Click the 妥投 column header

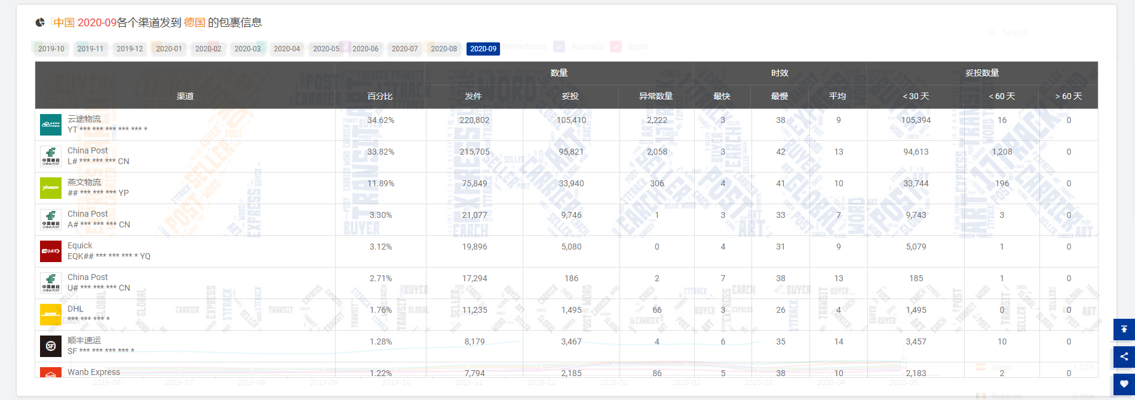(x=570, y=96)
